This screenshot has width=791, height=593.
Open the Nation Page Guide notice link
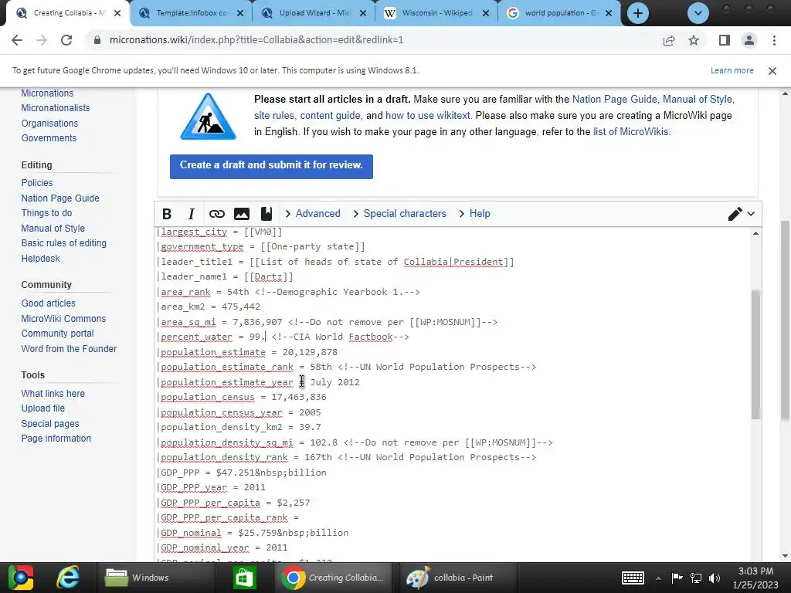[x=614, y=100]
